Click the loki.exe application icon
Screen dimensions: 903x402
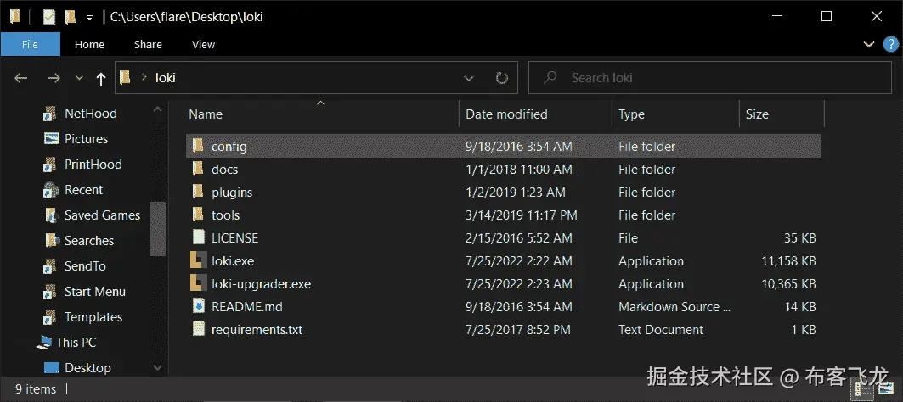point(198,261)
